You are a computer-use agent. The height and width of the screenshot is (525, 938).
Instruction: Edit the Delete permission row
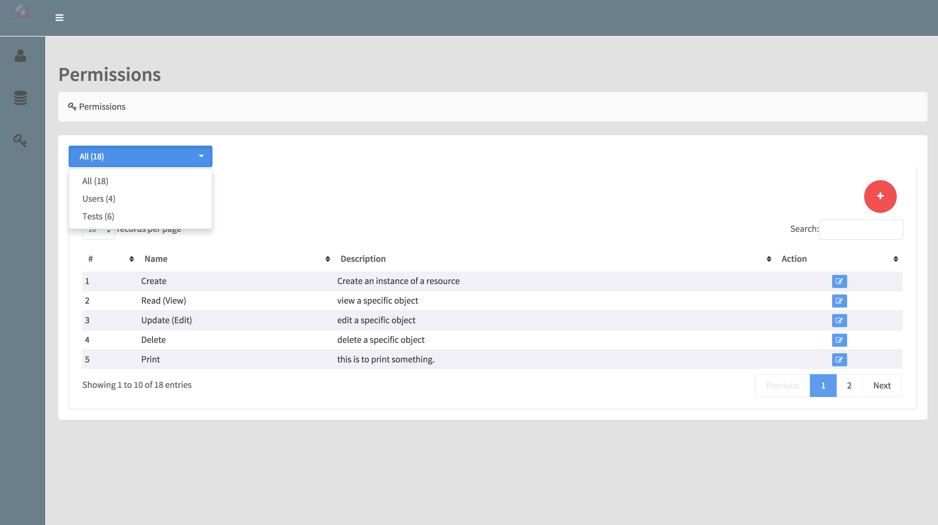tap(839, 340)
